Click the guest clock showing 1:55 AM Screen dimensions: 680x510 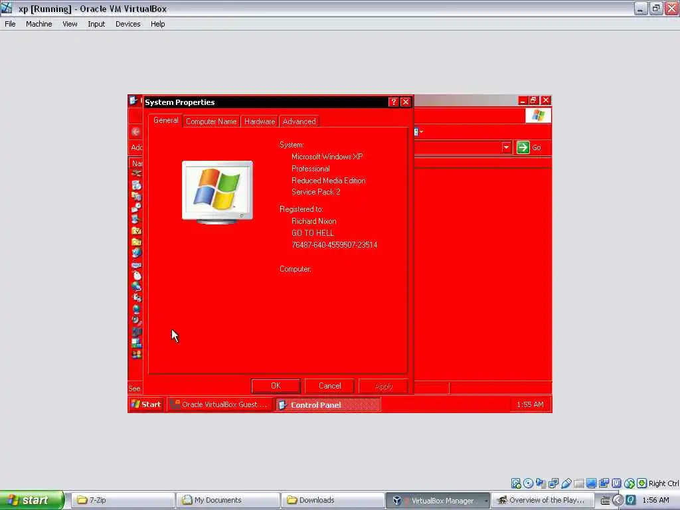pyautogui.click(x=530, y=404)
